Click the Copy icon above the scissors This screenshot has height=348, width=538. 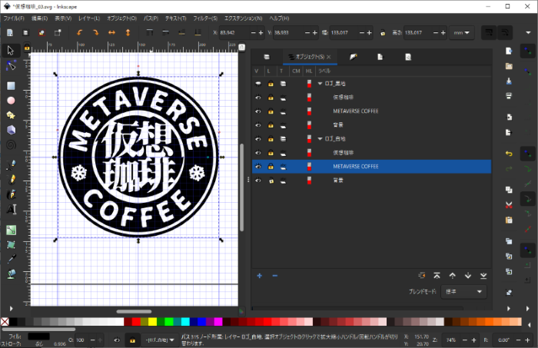[x=509, y=190]
